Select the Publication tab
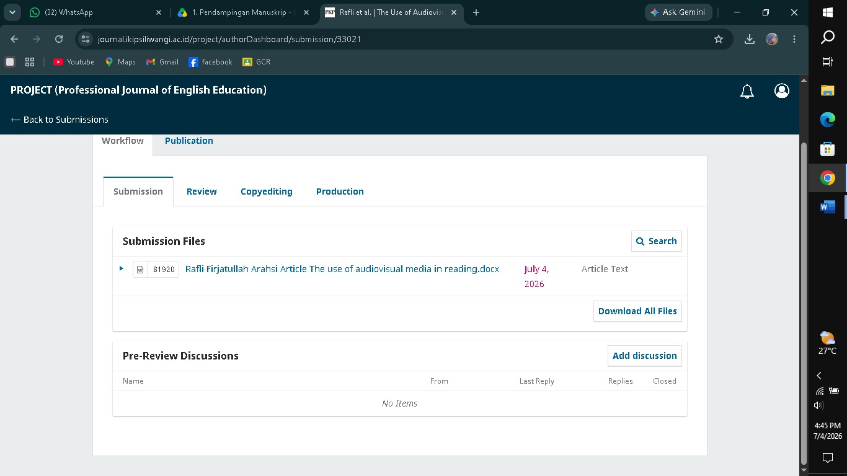This screenshot has width=847, height=476. (189, 141)
